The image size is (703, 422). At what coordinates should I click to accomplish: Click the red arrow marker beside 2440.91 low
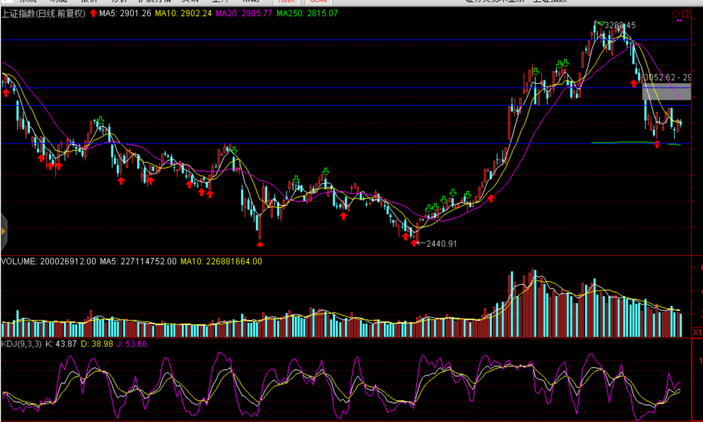(414, 243)
